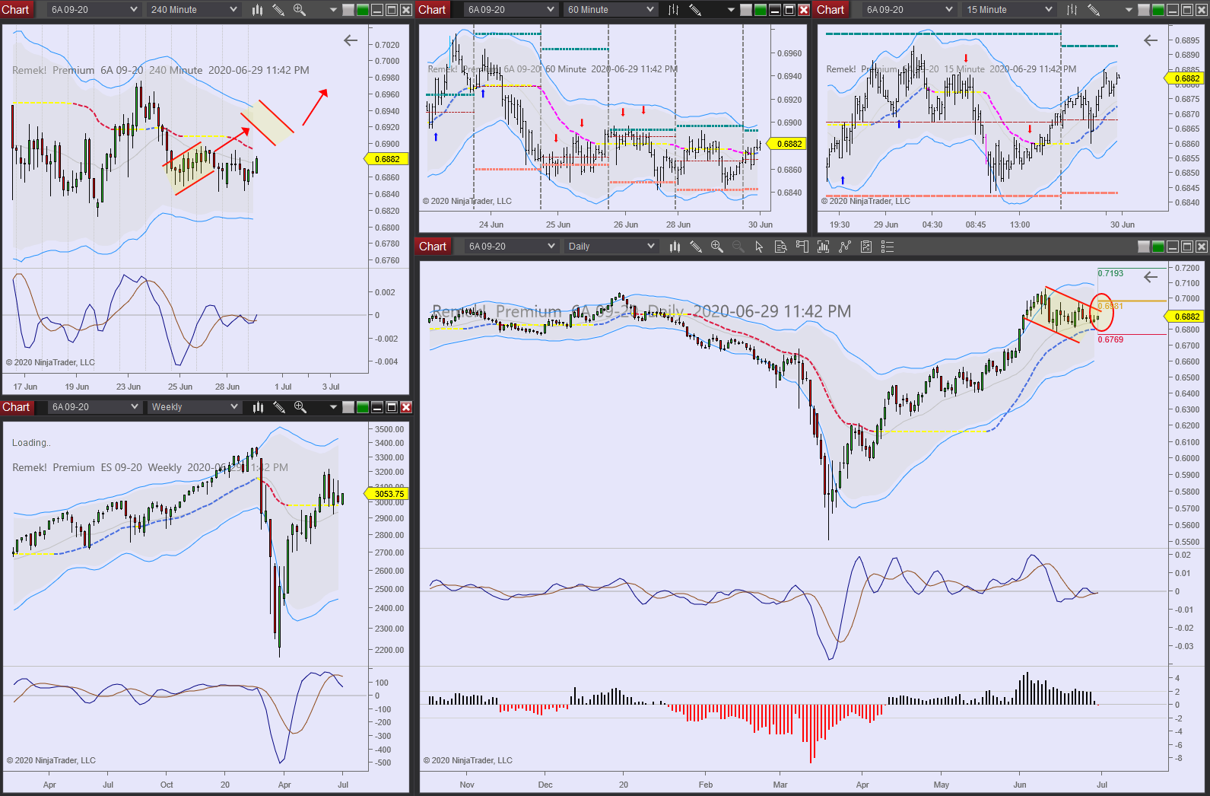Open instrument dropdown in 60 Minute chart

tap(511, 10)
